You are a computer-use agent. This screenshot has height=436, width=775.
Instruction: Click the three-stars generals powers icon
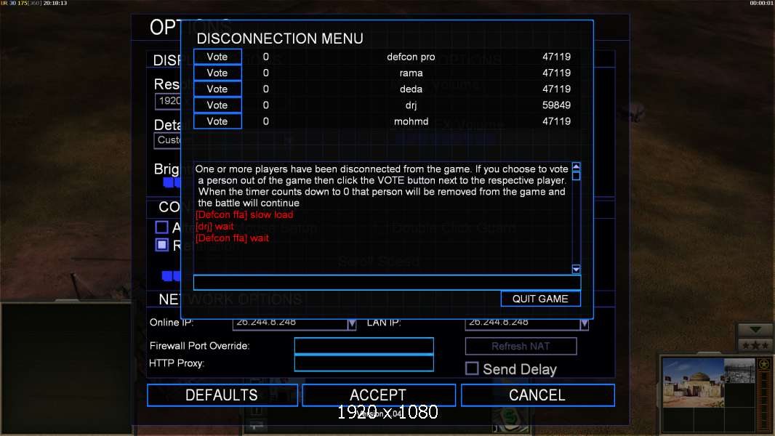click(x=755, y=345)
